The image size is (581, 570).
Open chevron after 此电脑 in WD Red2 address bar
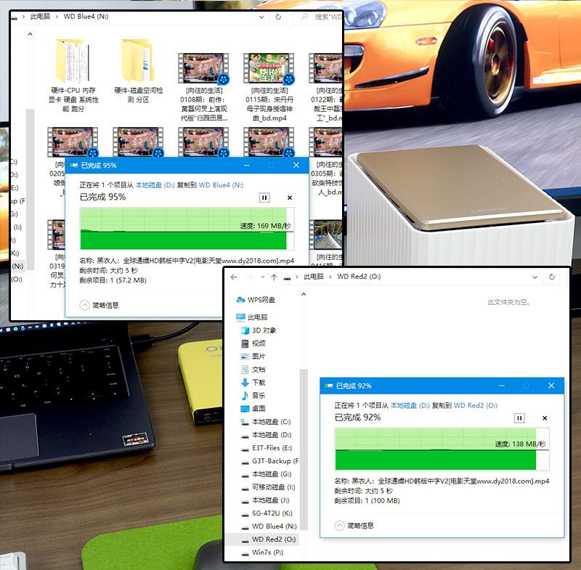pyautogui.click(x=330, y=277)
